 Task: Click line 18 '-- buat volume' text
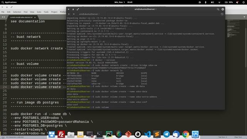[25, 64]
